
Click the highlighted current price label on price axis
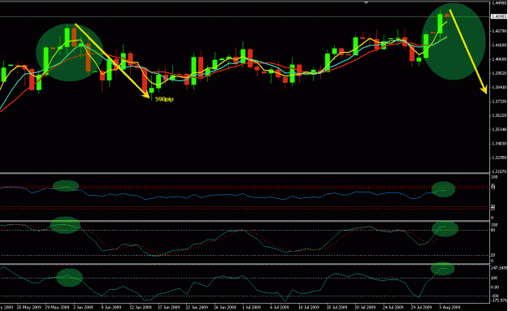499,16
